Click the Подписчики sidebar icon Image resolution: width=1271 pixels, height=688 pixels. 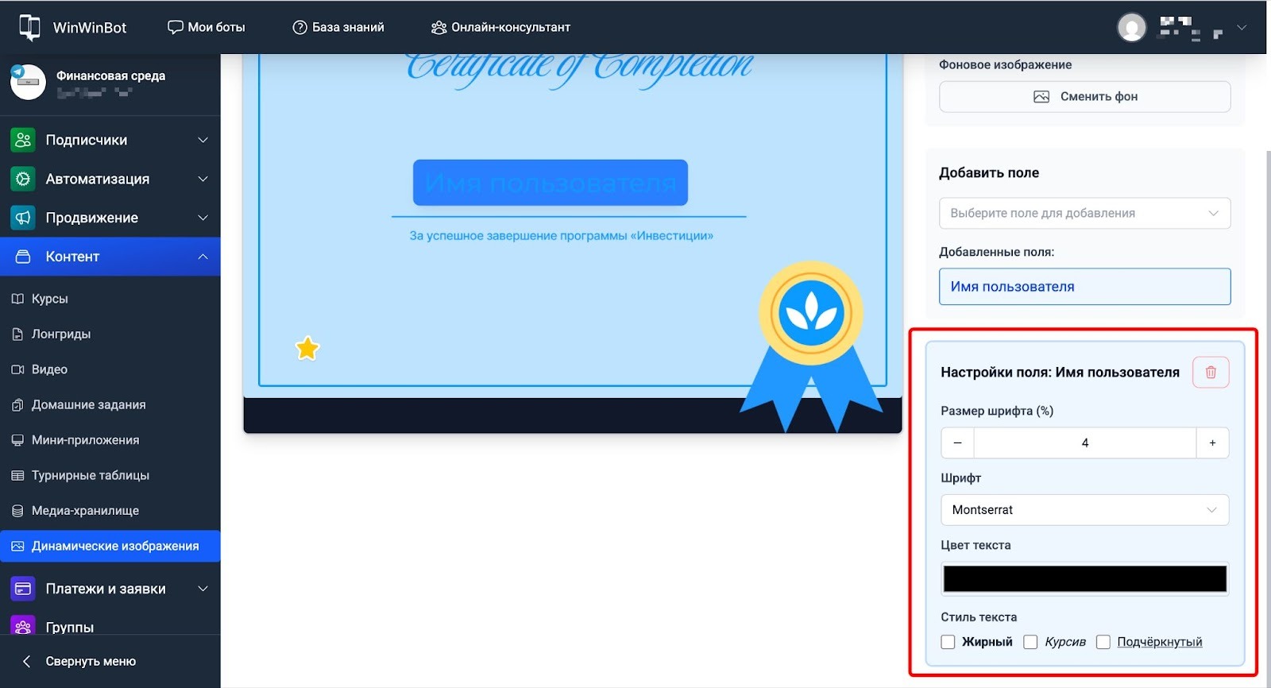pyautogui.click(x=23, y=140)
